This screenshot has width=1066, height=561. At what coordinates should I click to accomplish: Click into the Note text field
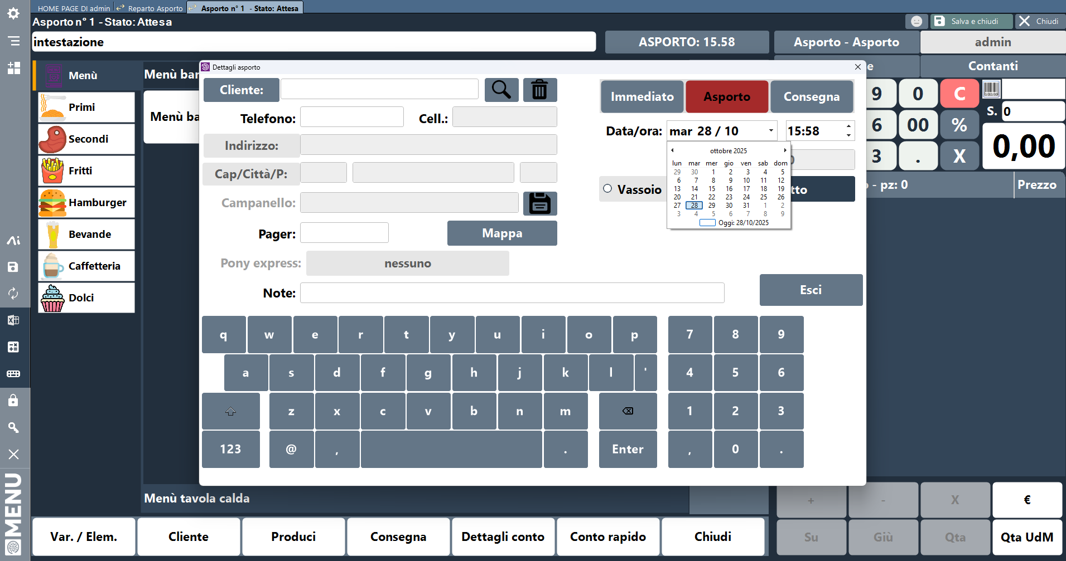(x=512, y=293)
